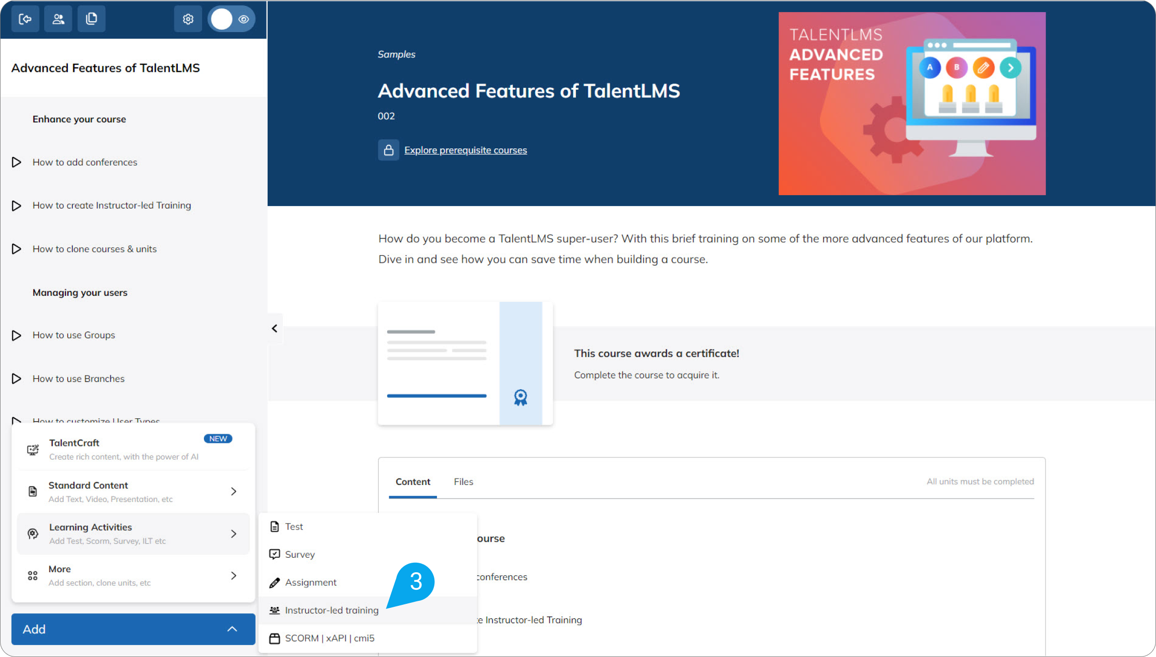
Task: Click the lock icon beside prerequisite courses
Action: pos(388,150)
